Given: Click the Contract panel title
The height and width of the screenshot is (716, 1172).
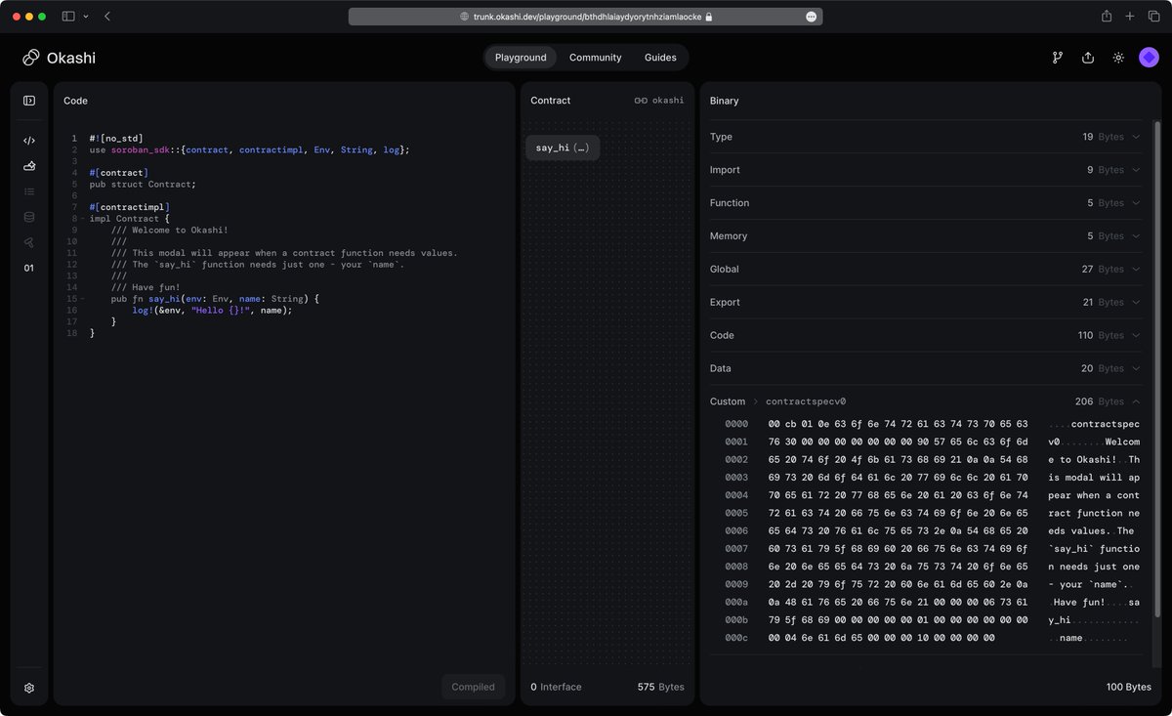Looking at the screenshot, I should 551,101.
